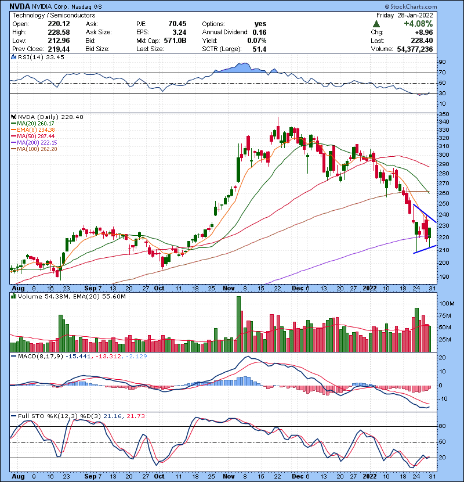Click the Yield value 0.07%

[257, 41]
